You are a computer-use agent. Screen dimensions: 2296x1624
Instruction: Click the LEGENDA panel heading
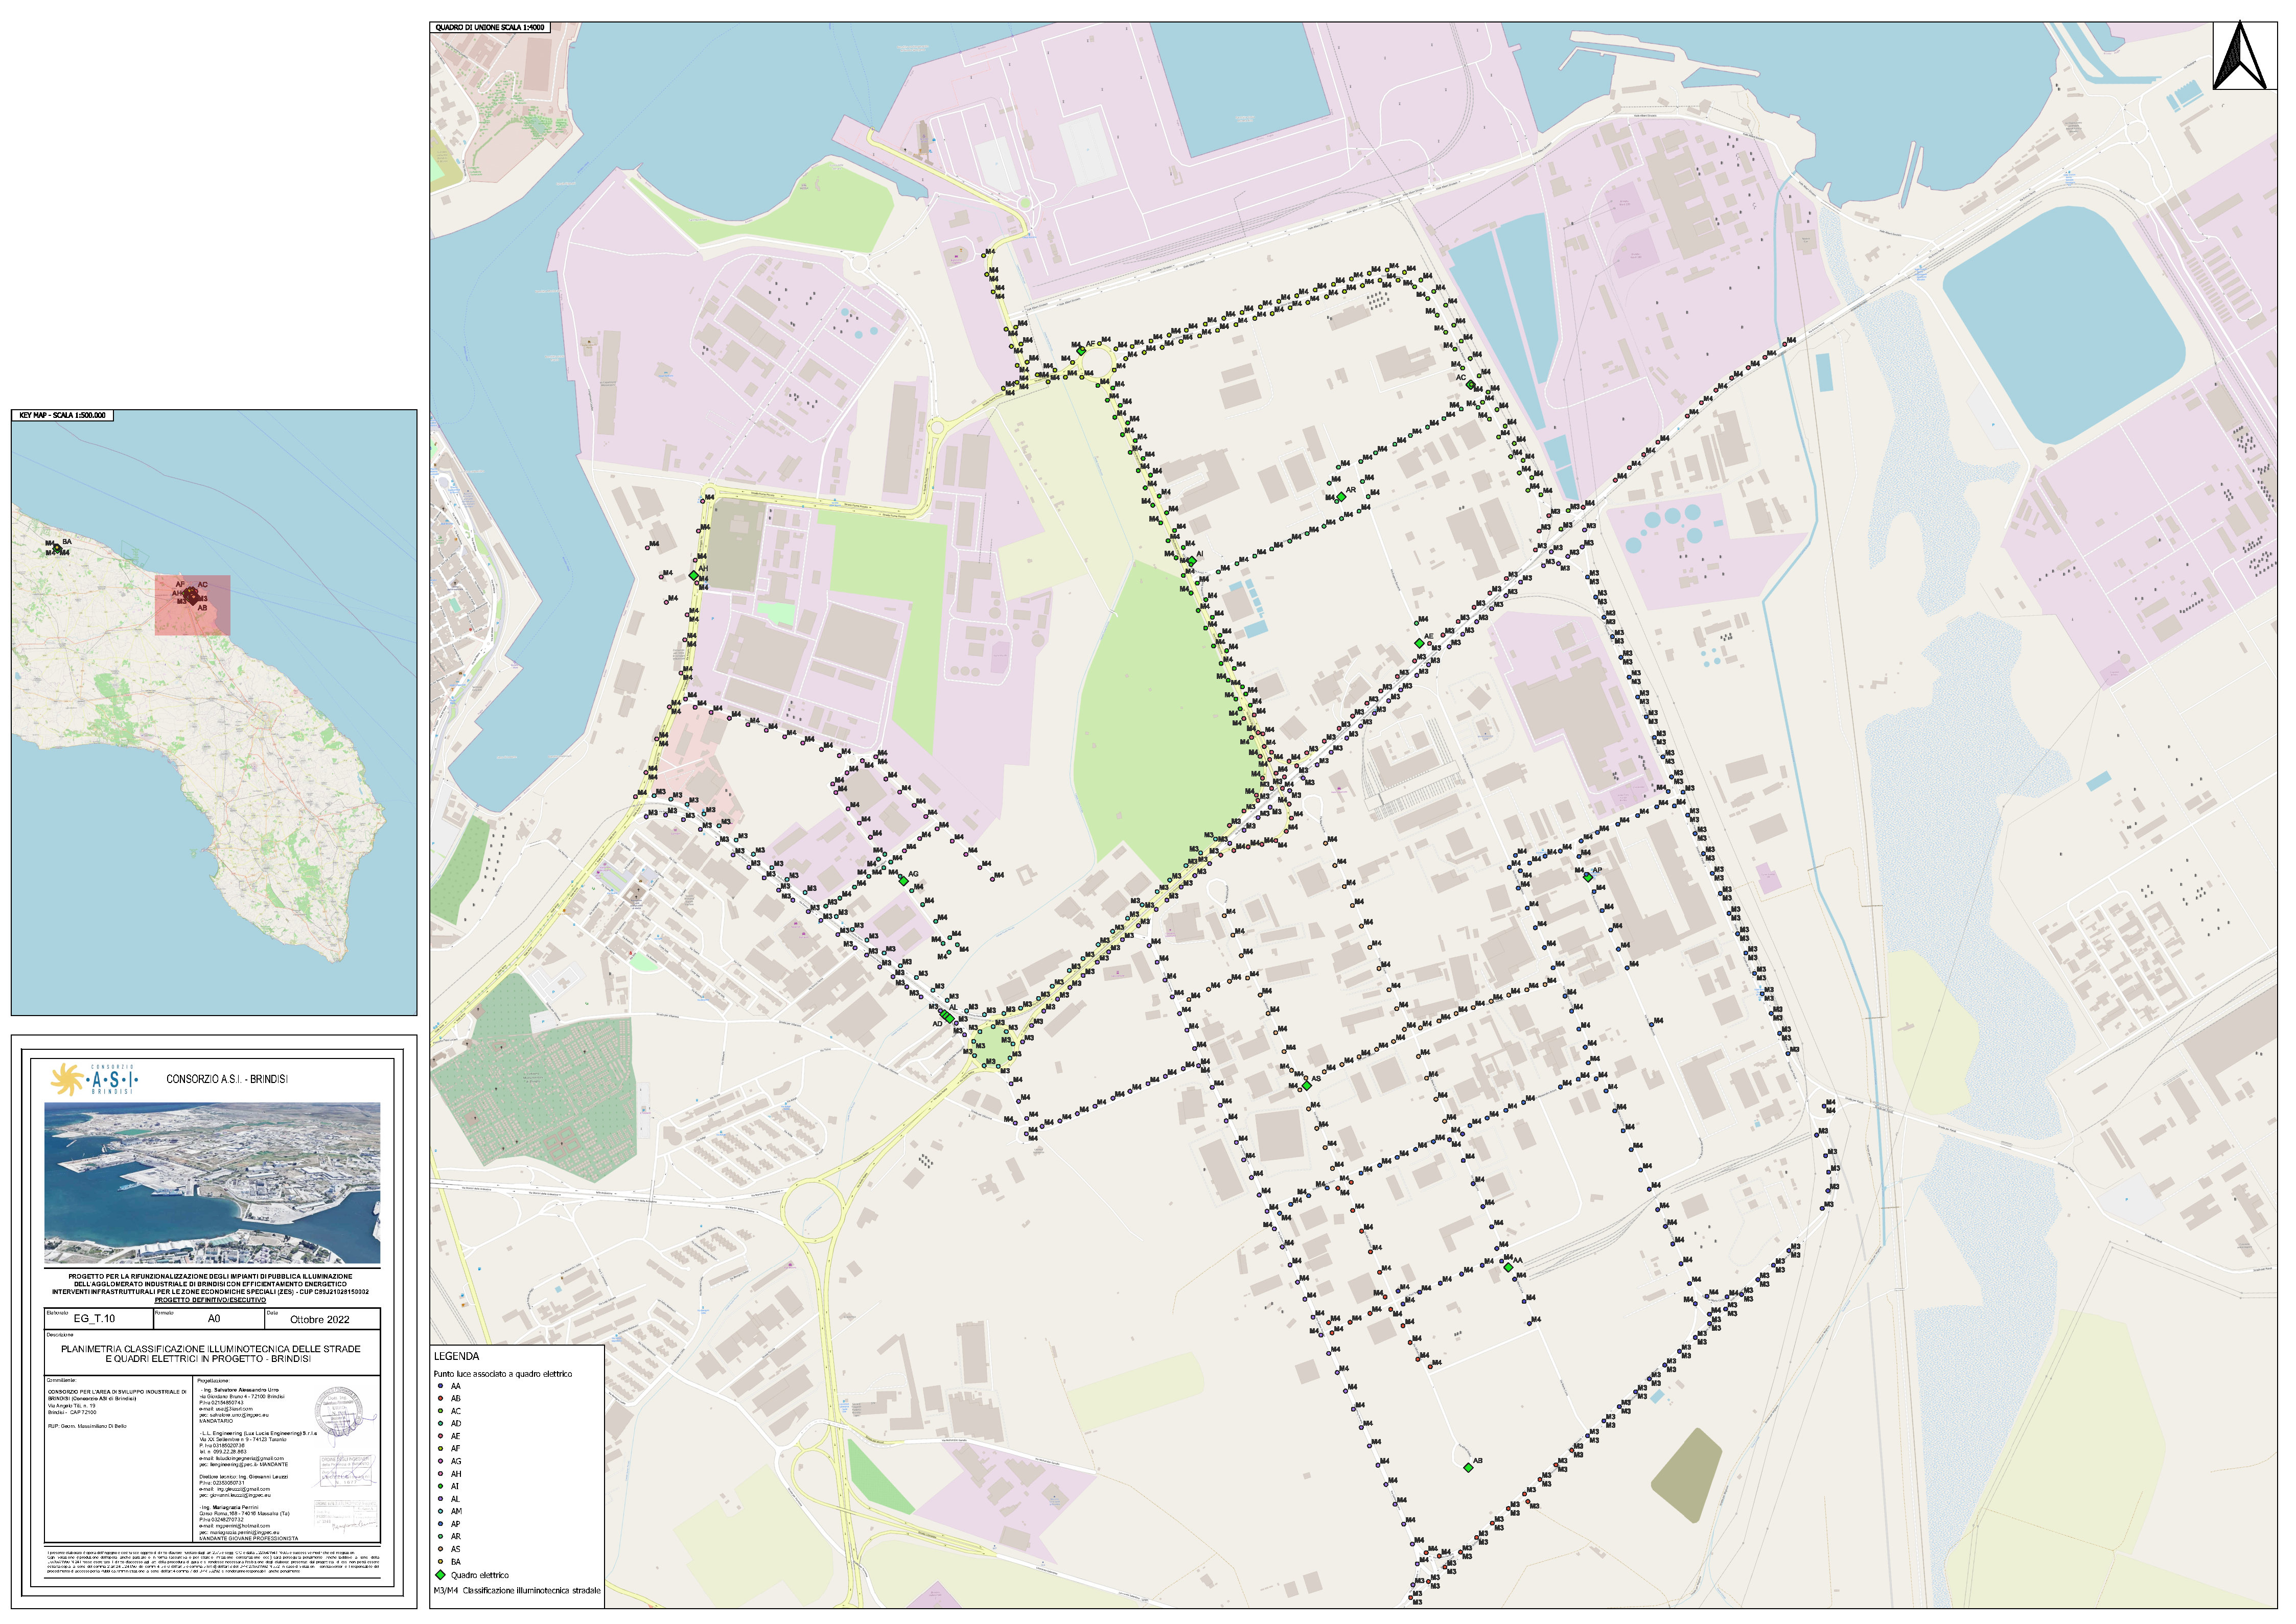click(x=456, y=1357)
